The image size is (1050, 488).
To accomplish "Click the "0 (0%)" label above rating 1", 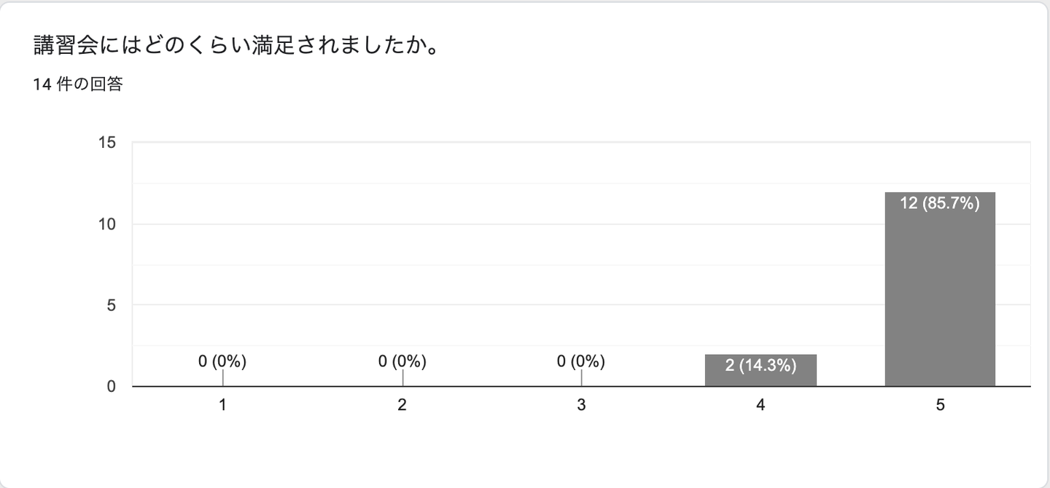I will [x=222, y=361].
